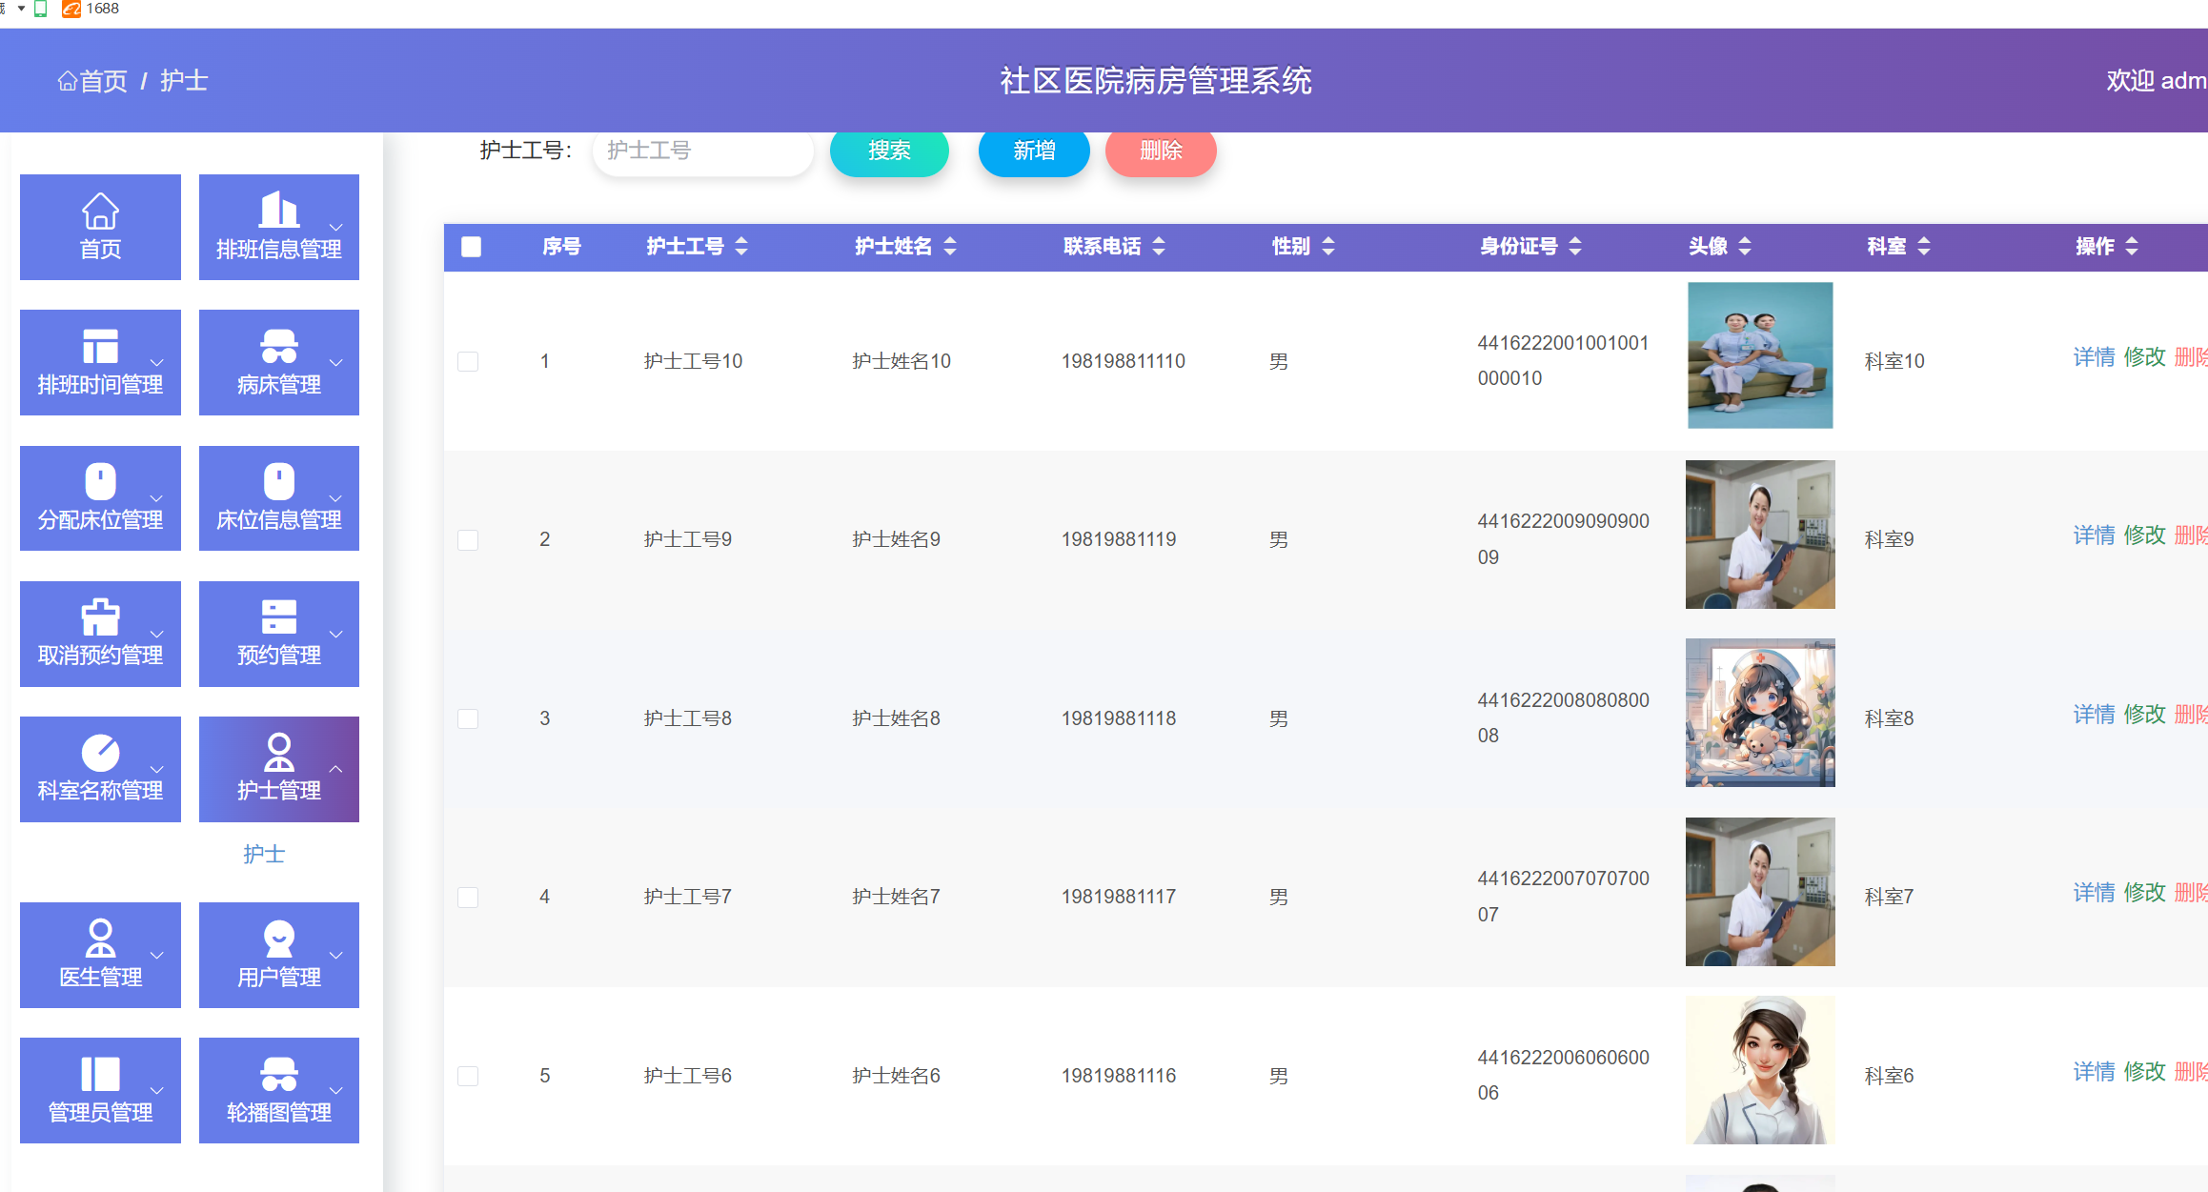Viewport: 2208px width, 1192px height.
Task: Click the clock icon for 科室名称管理
Action: (100, 753)
